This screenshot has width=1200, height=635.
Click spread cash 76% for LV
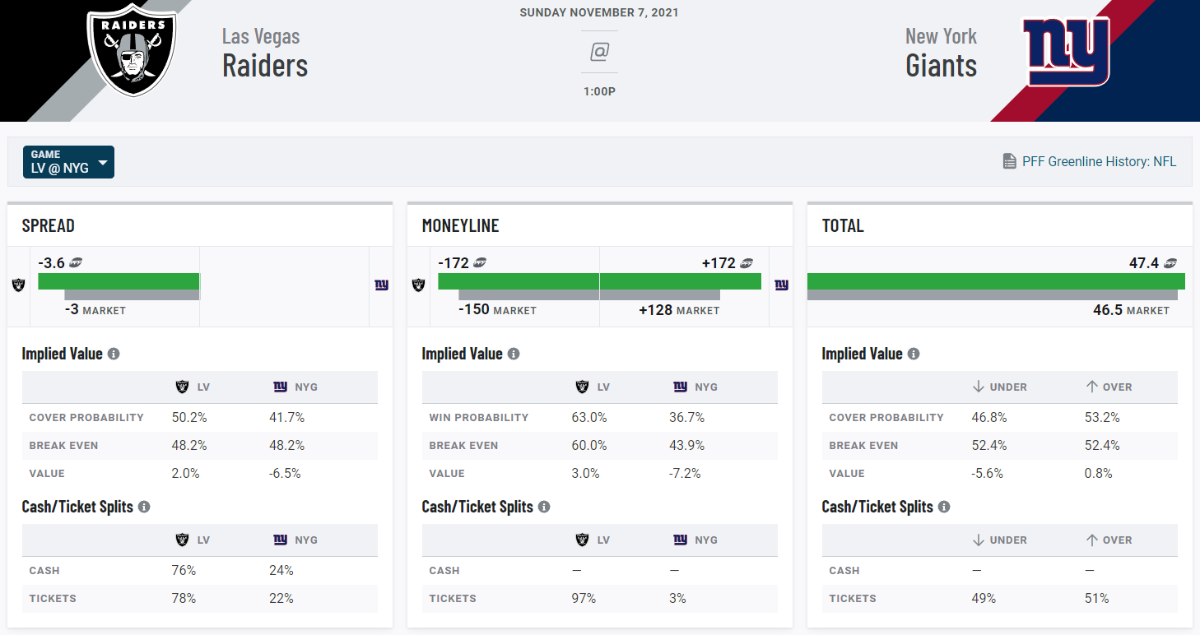tap(184, 570)
